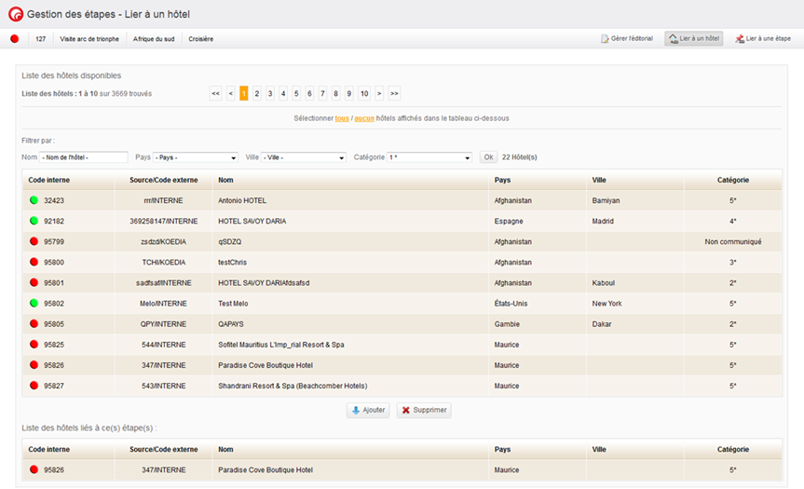Click the green status dot for hotel 32423
This screenshot has width=804, height=489.
[x=34, y=200]
